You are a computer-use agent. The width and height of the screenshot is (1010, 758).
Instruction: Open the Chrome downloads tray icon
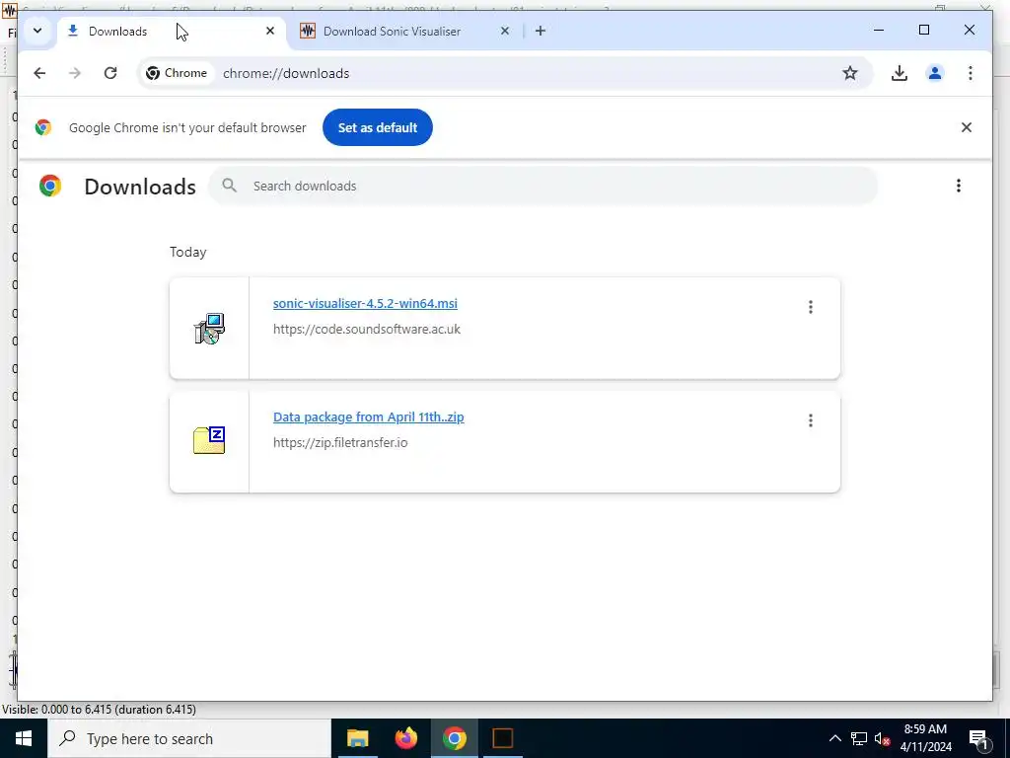point(900,73)
